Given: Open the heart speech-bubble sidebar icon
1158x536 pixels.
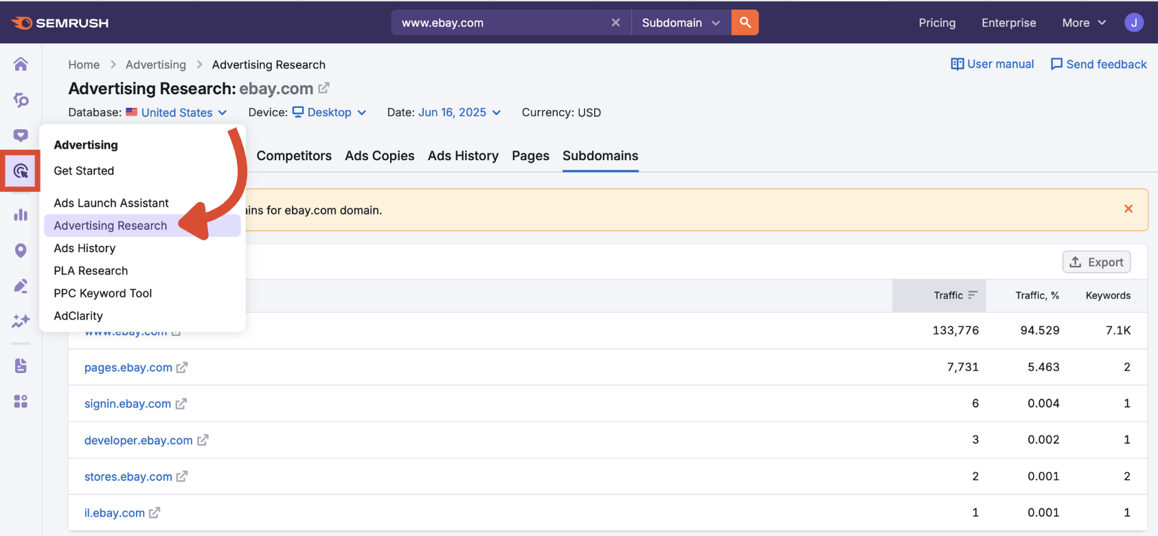Looking at the screenshot, I should pos(21,135).
